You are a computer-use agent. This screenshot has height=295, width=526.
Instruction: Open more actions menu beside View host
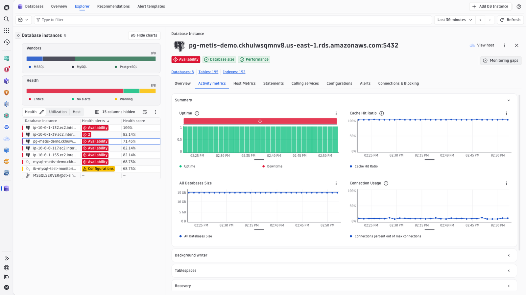coord(505,45)
